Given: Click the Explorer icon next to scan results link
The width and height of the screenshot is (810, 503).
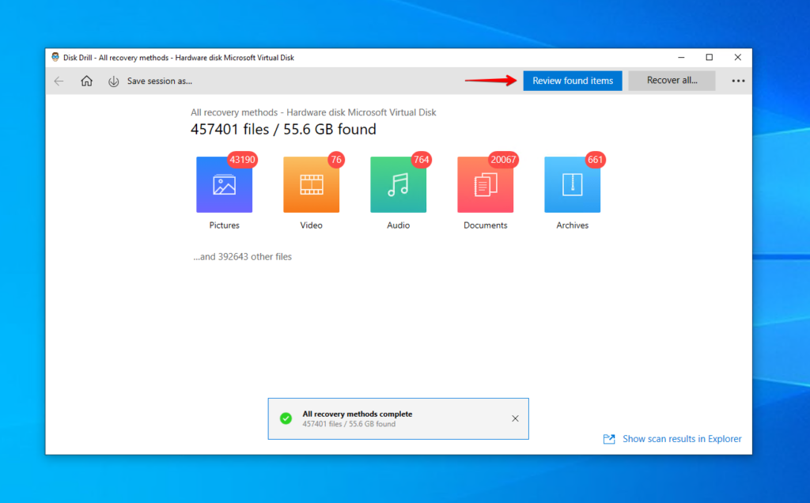Looking at the screenshot, I should [x=608, y=438].
